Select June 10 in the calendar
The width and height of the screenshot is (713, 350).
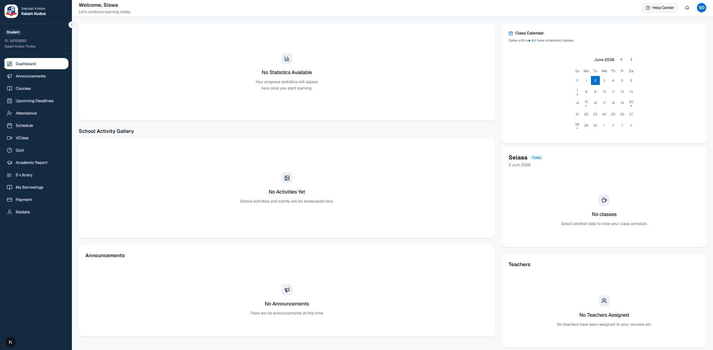click(604, 92)
